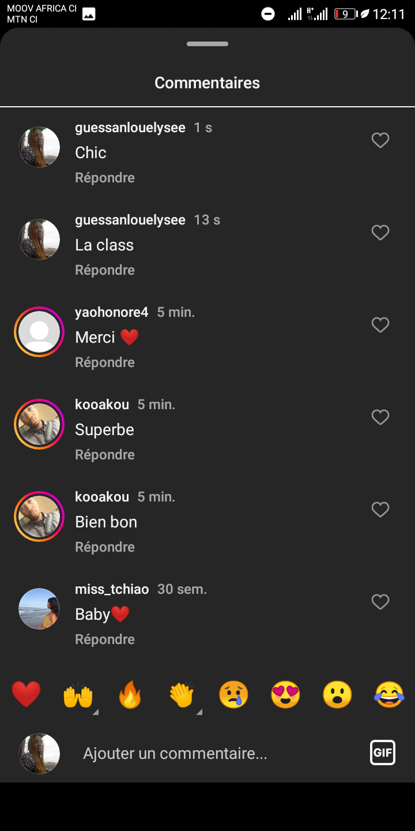Image resolution: width=415 pixels, height=831 pixels.
Task: Tap the surprised face emoji
Action: pos(337,694)
